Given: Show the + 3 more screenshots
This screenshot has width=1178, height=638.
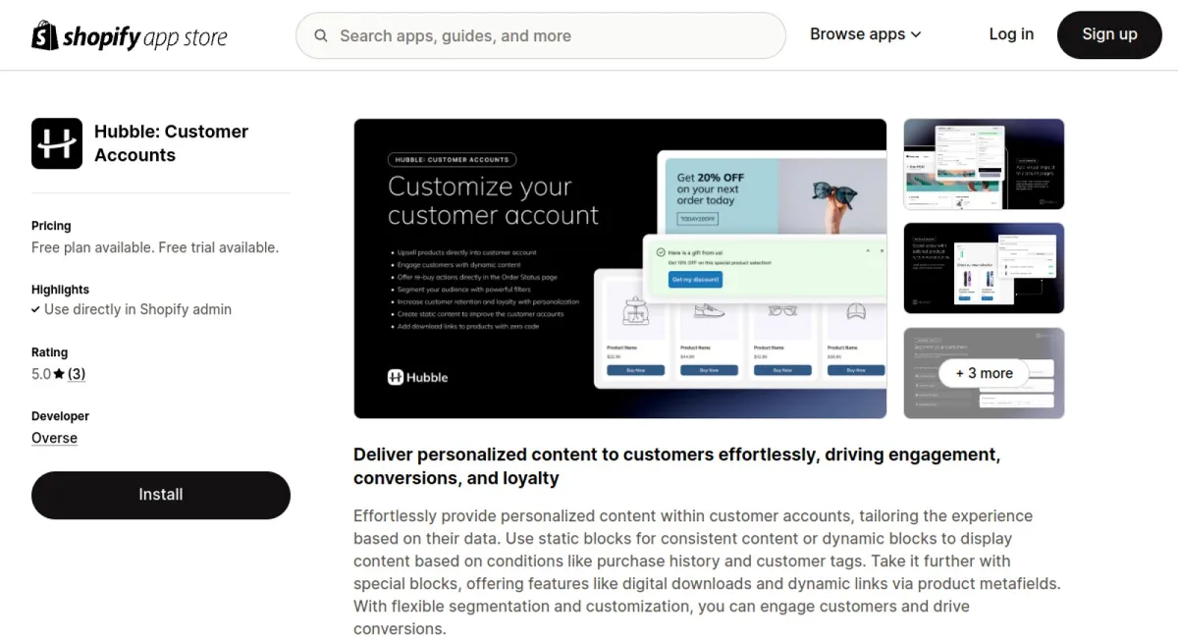Looking at the screenshot, I should [x=984, y=373].
